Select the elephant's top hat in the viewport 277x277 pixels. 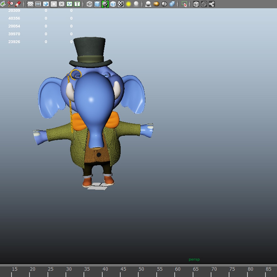click(x=90, y=51)
